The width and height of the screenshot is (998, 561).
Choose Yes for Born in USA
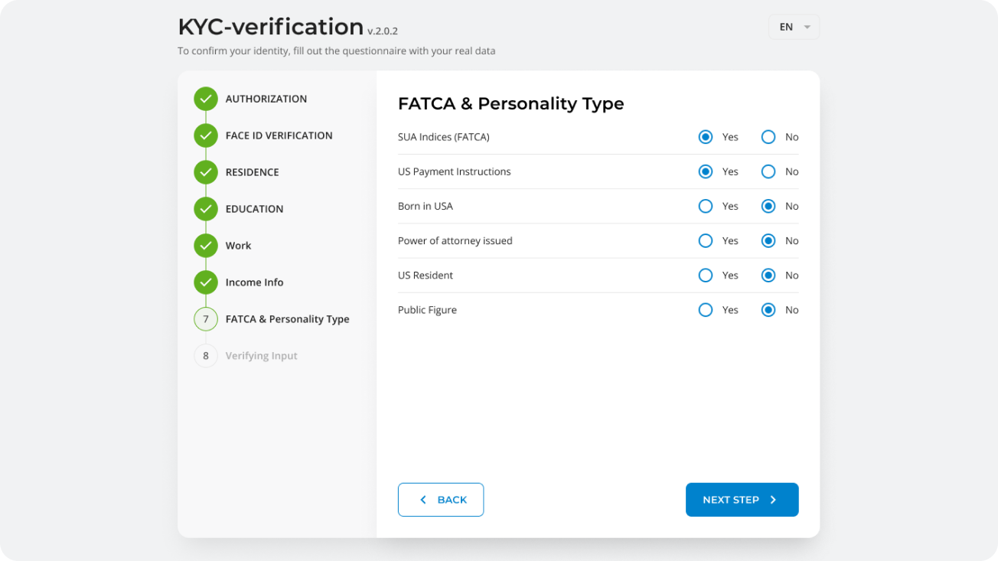706,206
